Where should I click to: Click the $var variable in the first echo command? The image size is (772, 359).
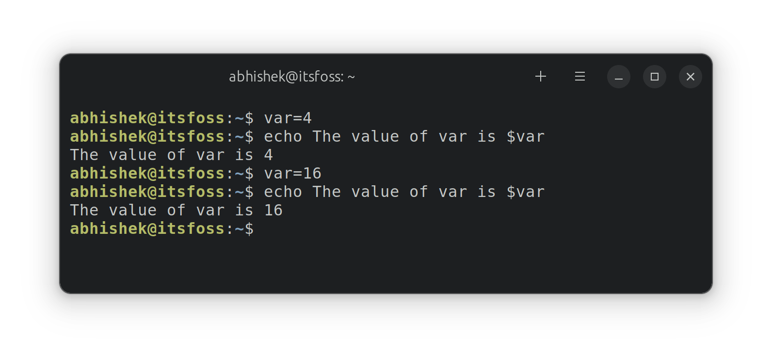525,136
